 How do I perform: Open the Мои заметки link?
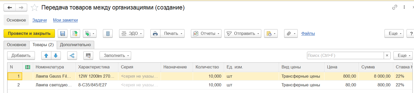[x=65, y=20]
